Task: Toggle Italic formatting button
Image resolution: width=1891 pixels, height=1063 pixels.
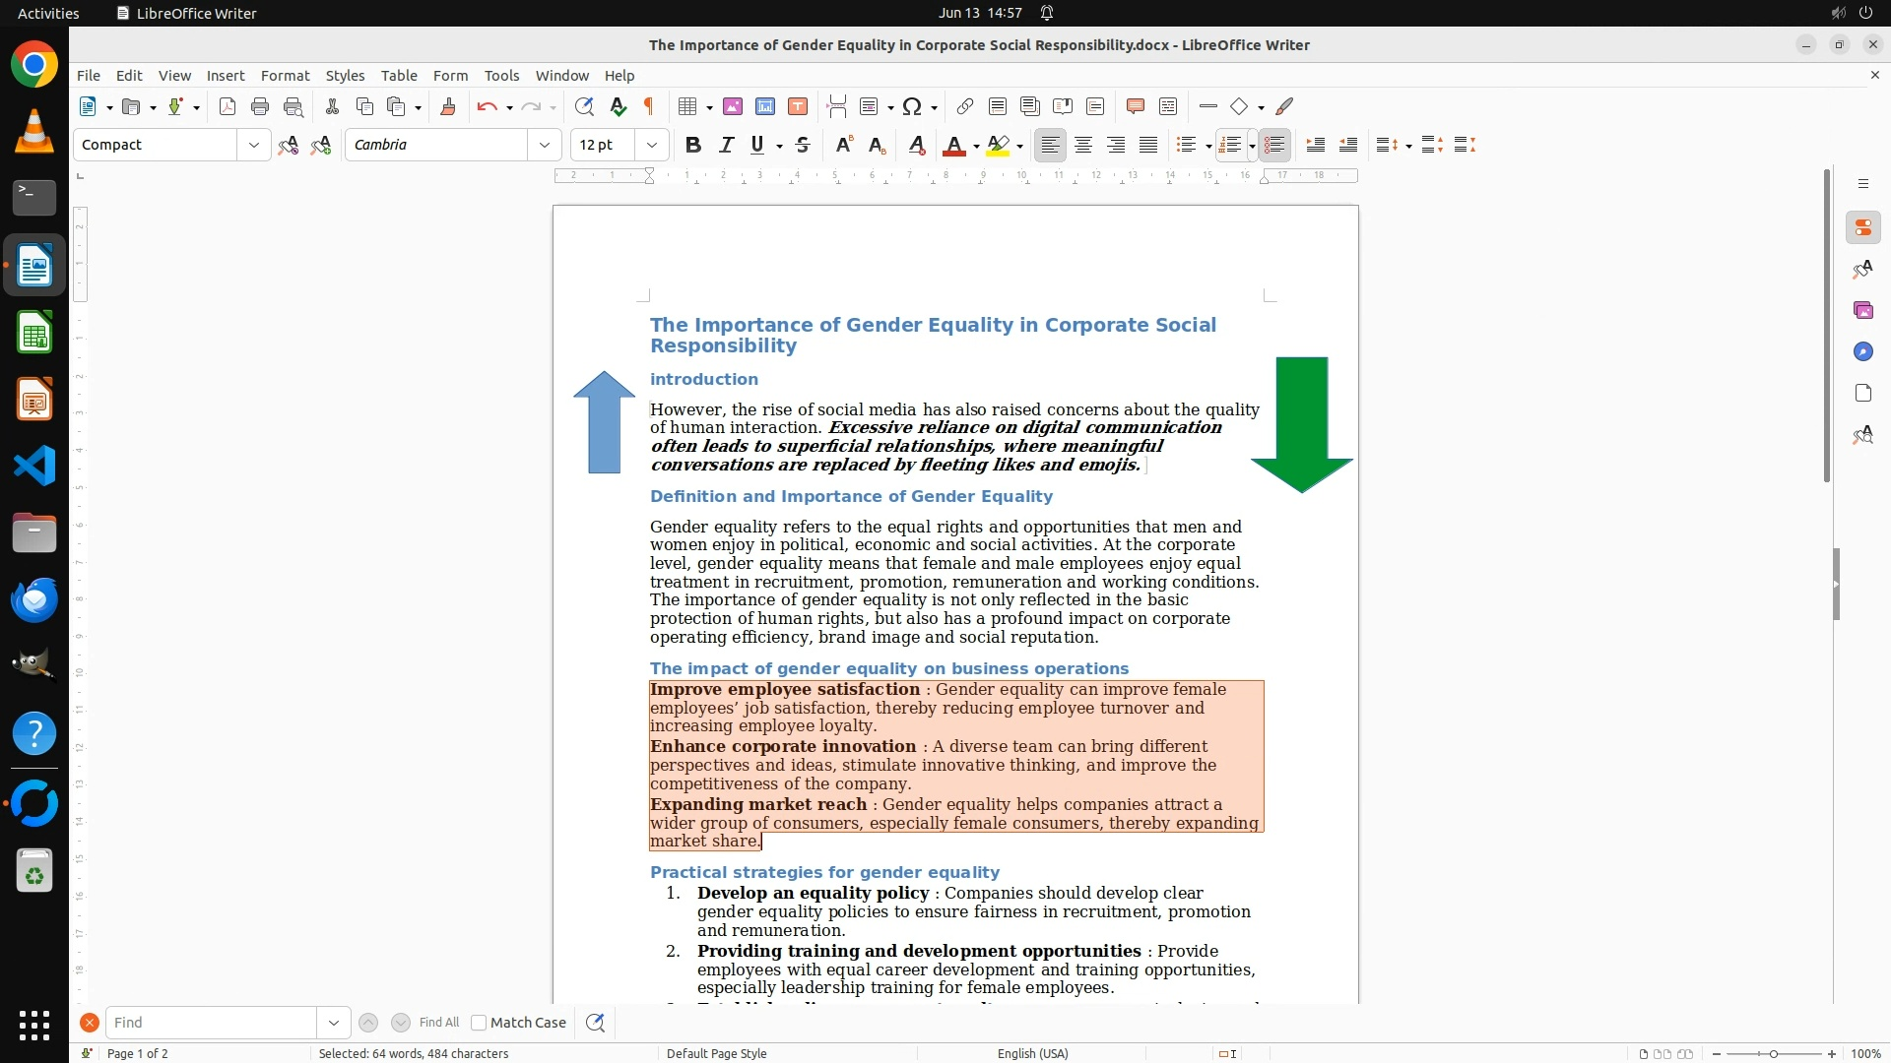Action: pos(726,145)
